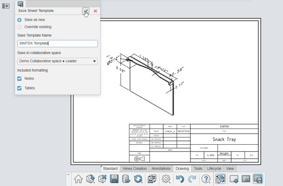Screen dimensions: 283x186
Task: Click the sheet template icon on dialog tab
Action: 20,4
